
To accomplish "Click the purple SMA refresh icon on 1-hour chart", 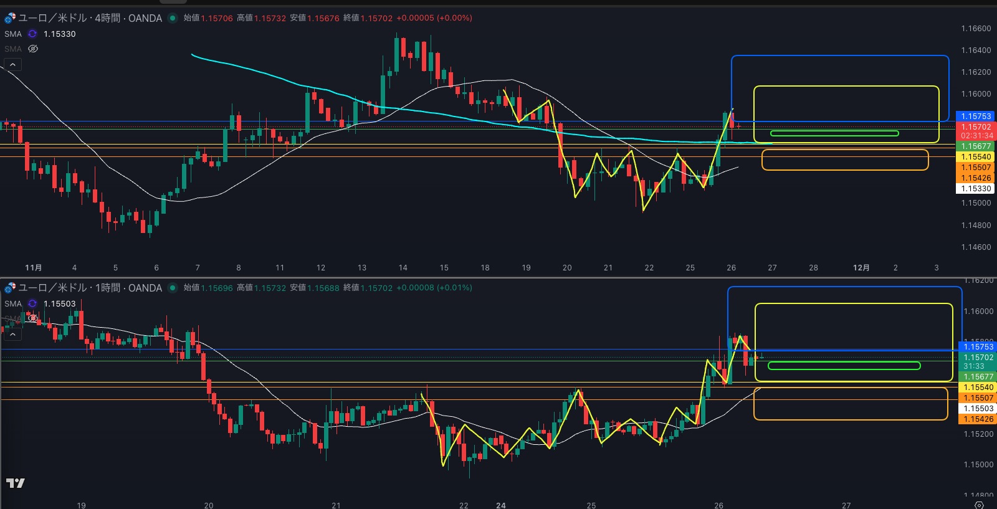I will click(32, 303).
